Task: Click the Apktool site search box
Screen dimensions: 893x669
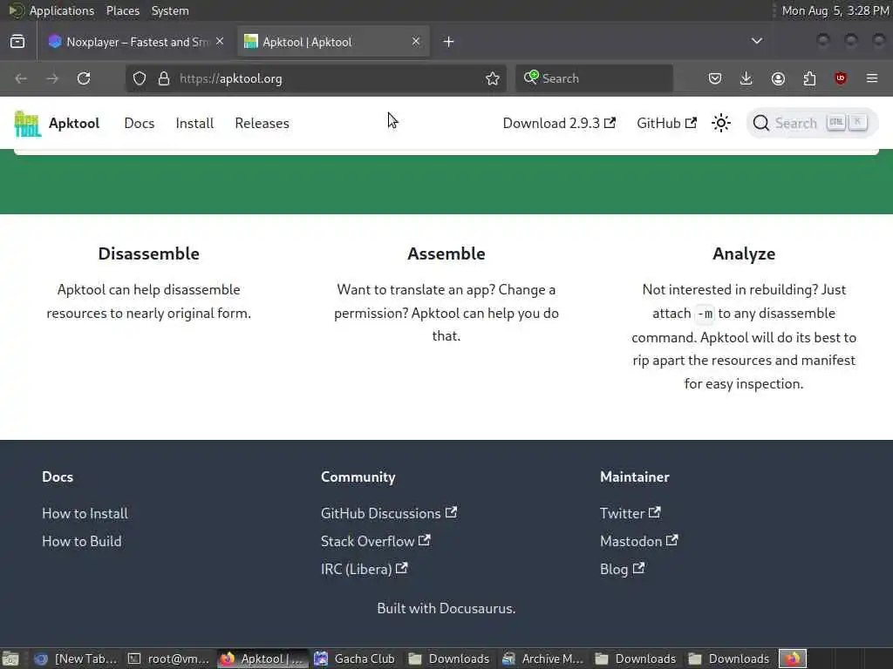Action: [812, 123]
